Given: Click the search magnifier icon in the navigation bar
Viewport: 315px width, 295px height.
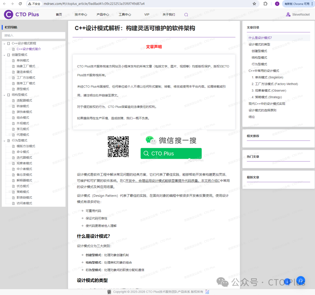Looking at the screenshot, I should (x=186, y=14).
